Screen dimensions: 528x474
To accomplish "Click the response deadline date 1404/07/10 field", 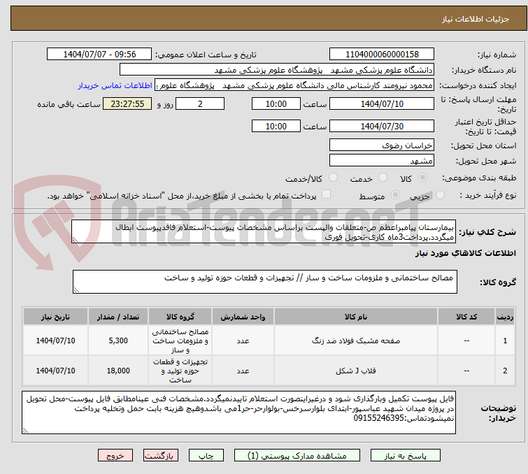I will tap(381, 103).
